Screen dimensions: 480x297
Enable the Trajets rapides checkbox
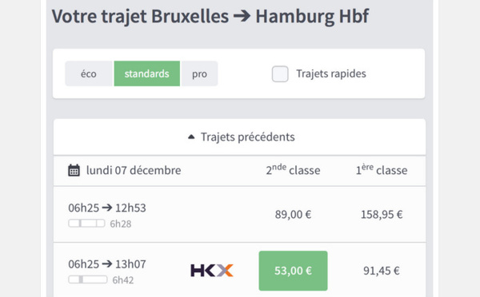[x=280, y=74]
